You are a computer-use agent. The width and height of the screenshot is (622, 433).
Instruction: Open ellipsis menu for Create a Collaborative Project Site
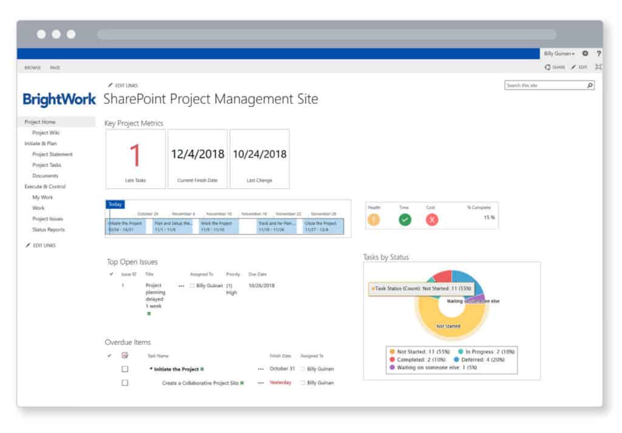[261, 383]
